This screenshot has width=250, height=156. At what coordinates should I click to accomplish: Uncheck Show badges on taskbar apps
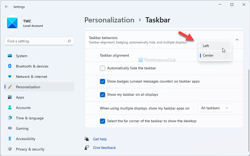(x=102, y=81)
